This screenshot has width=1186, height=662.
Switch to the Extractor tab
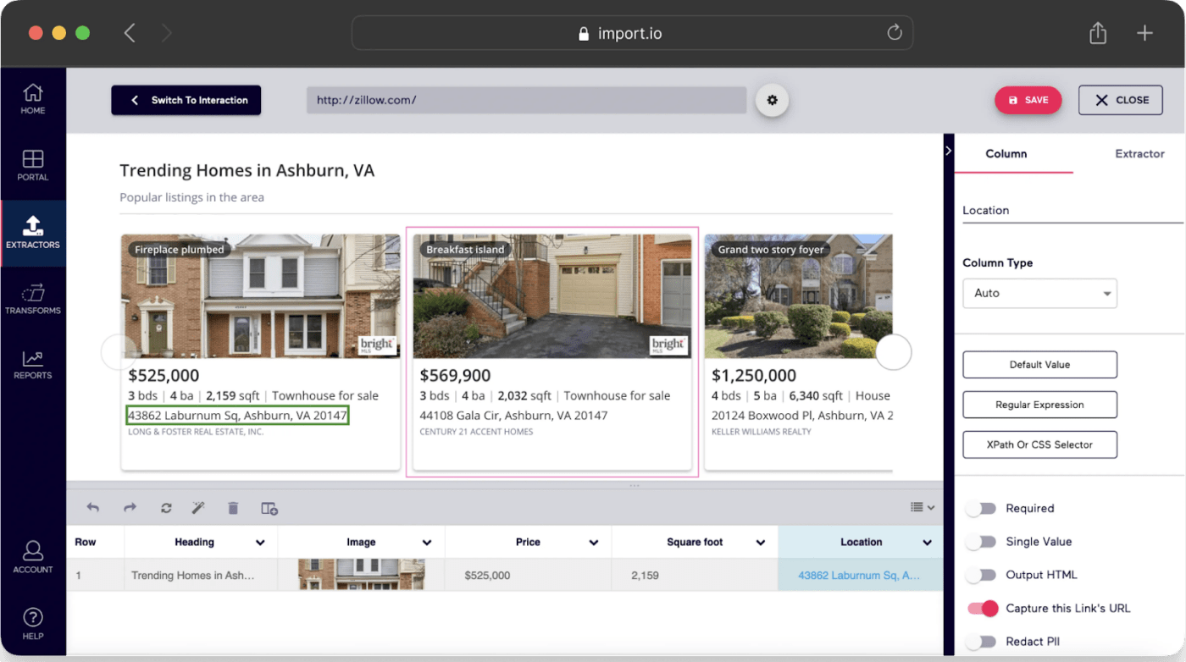click(x=1139, y=155)
